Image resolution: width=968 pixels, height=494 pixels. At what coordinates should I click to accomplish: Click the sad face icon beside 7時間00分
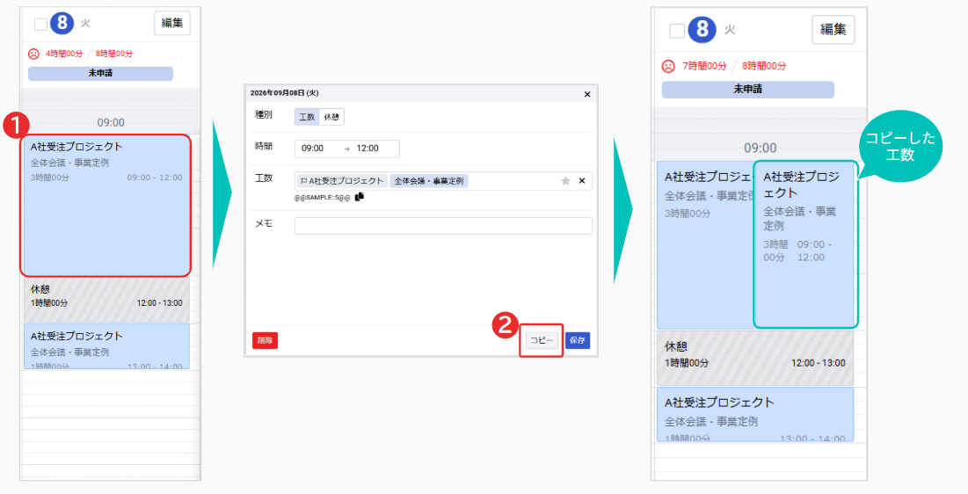(x=668, y=65)
